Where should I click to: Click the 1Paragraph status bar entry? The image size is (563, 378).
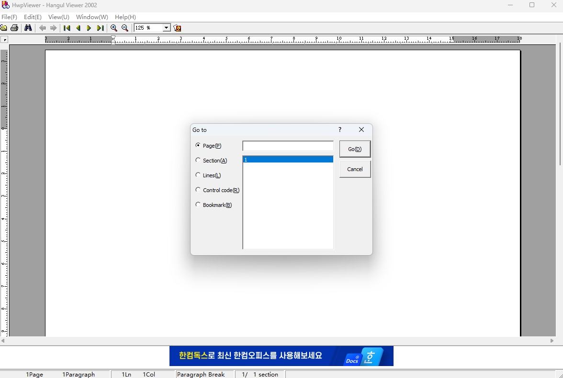pyautogui.click(x=79, y=375)
